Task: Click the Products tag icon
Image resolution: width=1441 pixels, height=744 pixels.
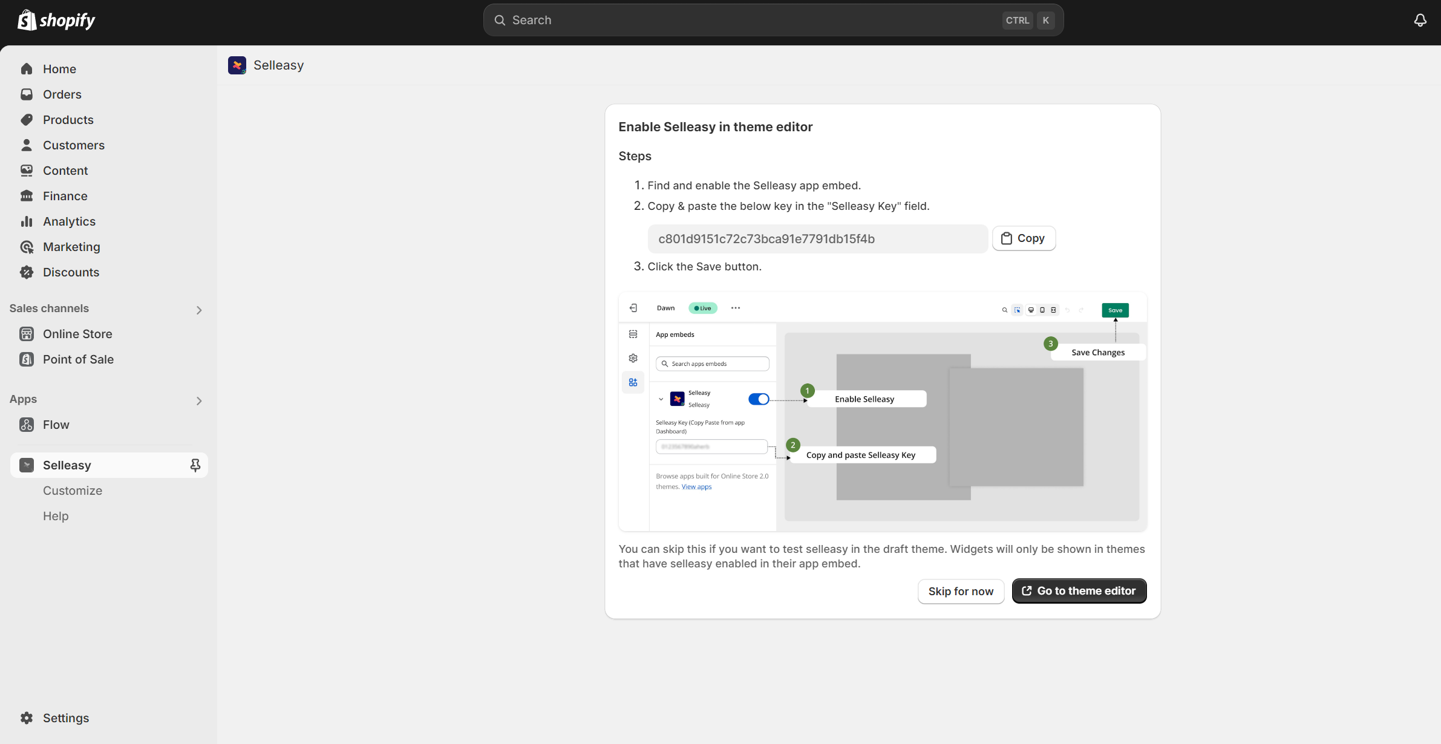Action: coord(27,120)
